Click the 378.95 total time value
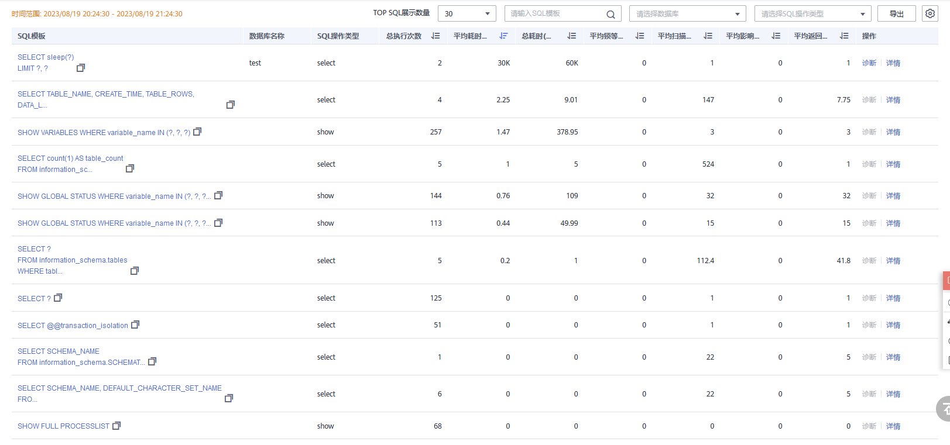Viewport: 950px width, 445px height. coord(567,132)
